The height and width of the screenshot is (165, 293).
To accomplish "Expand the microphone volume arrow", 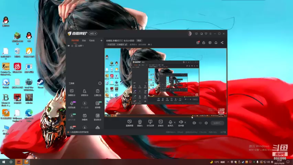I will pyautogui.click(x=175, y=122).
